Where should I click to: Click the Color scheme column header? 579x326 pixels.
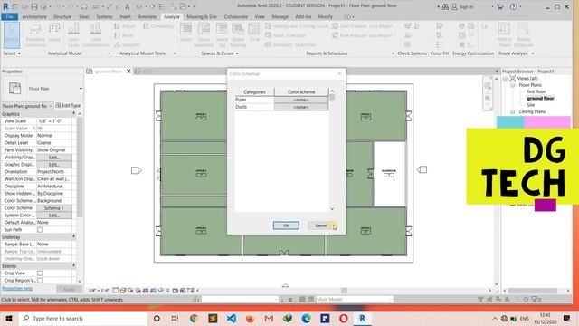click(x=301, y=91)
